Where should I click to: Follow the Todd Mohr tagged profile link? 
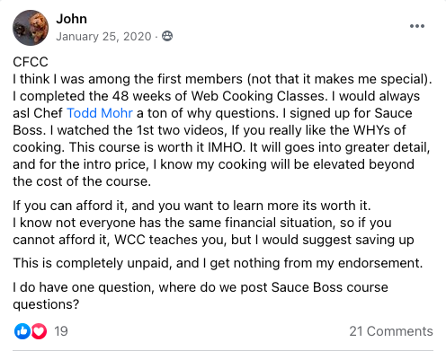point(100,113)
